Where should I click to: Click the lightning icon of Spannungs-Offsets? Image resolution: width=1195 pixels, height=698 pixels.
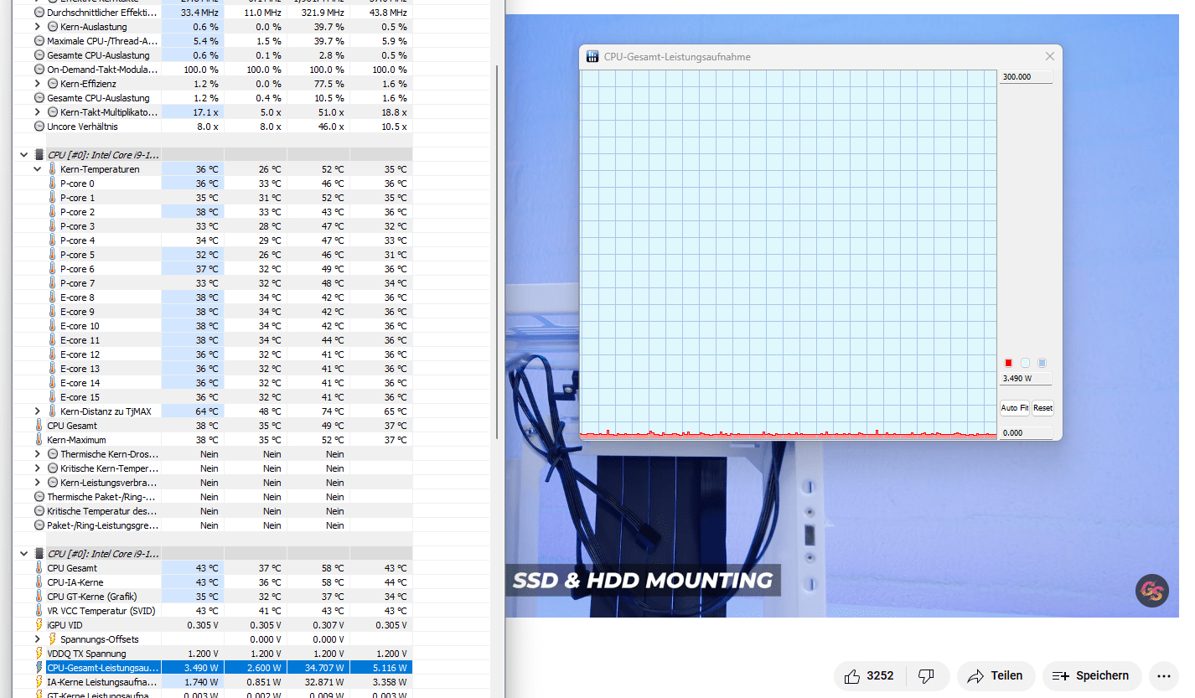52,639
